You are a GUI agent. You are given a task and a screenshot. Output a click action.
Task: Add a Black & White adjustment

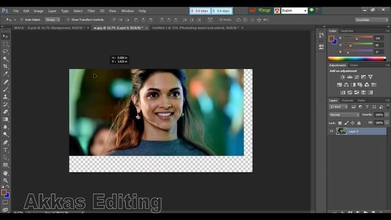[353, 85]
